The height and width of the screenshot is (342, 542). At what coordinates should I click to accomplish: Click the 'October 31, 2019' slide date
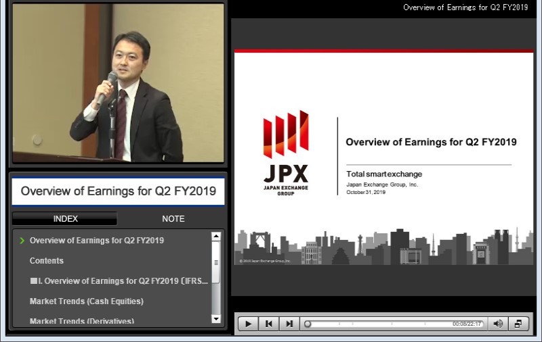366,192
